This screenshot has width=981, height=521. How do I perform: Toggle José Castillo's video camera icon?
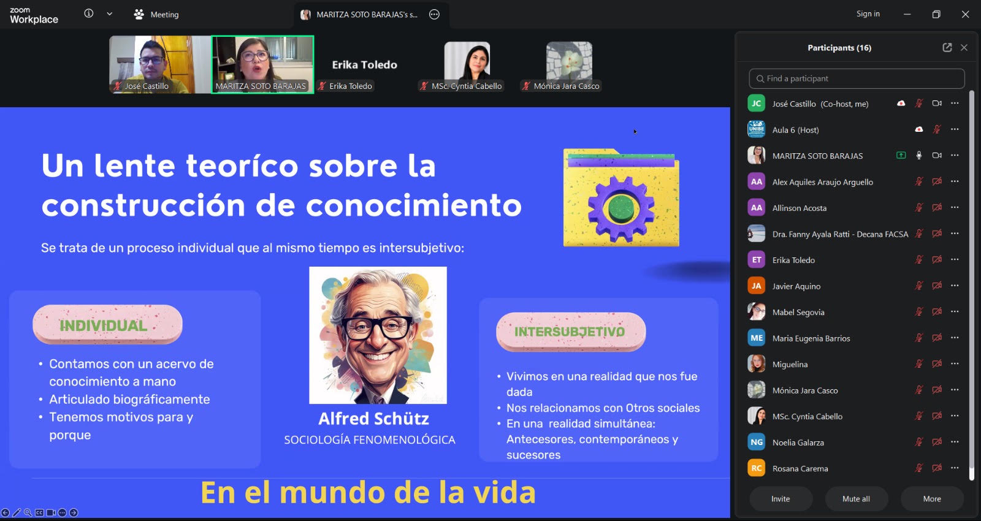pos(937,104)
